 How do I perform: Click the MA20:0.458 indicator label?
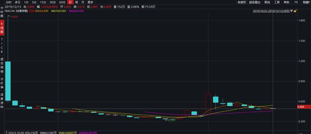(76, 11)
